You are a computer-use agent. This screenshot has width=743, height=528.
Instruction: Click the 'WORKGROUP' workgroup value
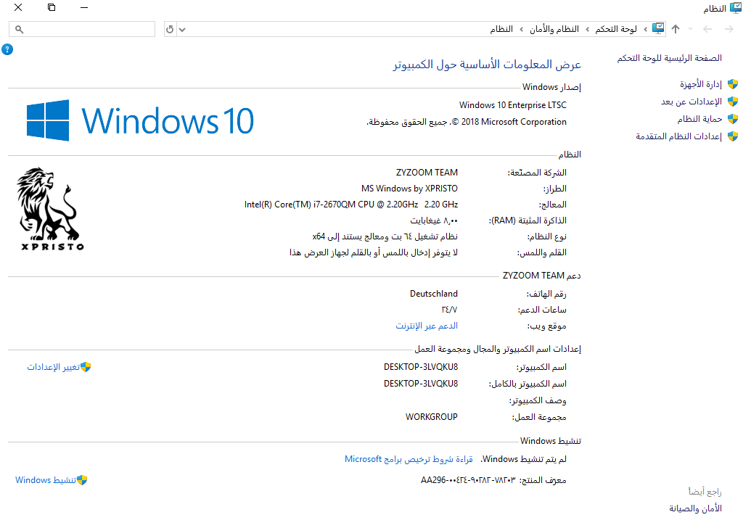pos(431,417)
